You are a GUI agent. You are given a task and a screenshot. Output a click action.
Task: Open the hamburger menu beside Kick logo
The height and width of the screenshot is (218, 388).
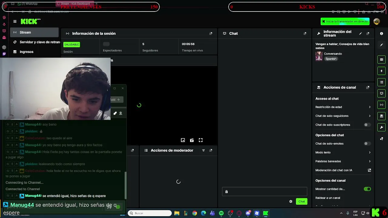[15, 21]
